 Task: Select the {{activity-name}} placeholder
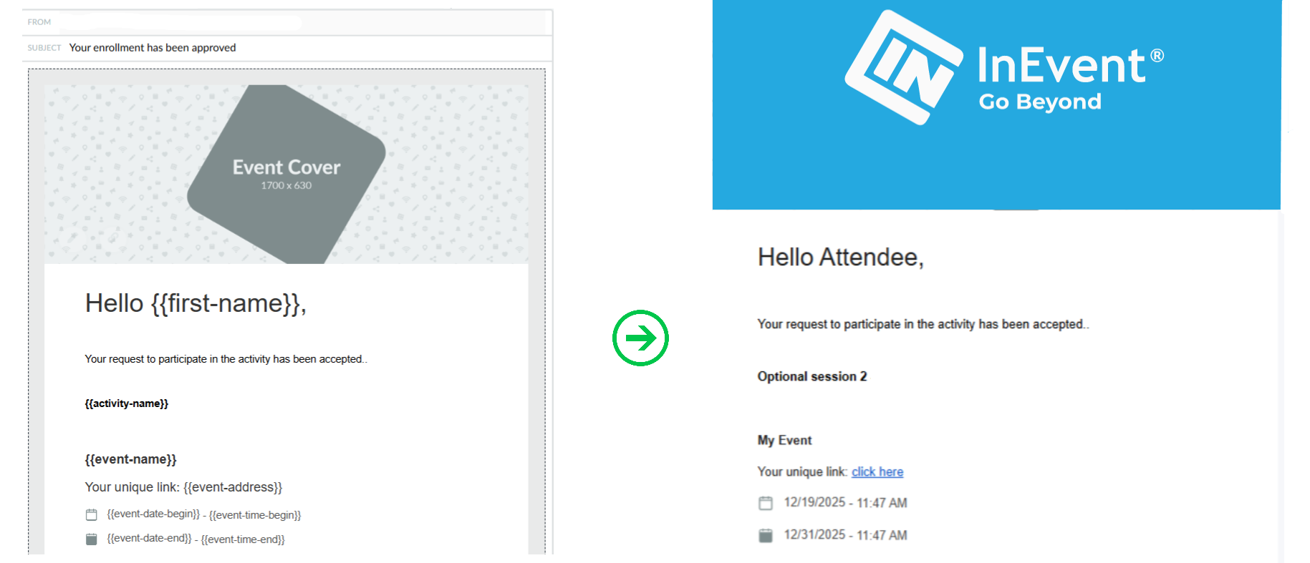coord(126,403)
